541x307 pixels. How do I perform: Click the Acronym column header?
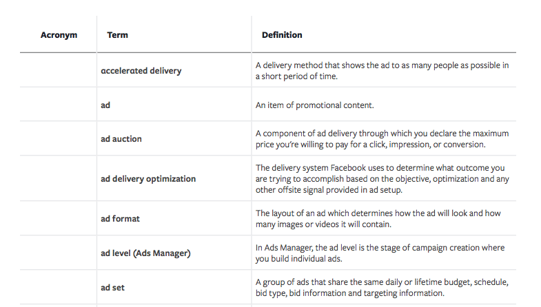59,35
